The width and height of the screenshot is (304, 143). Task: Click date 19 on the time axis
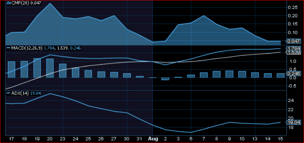(x=37, y=139)
